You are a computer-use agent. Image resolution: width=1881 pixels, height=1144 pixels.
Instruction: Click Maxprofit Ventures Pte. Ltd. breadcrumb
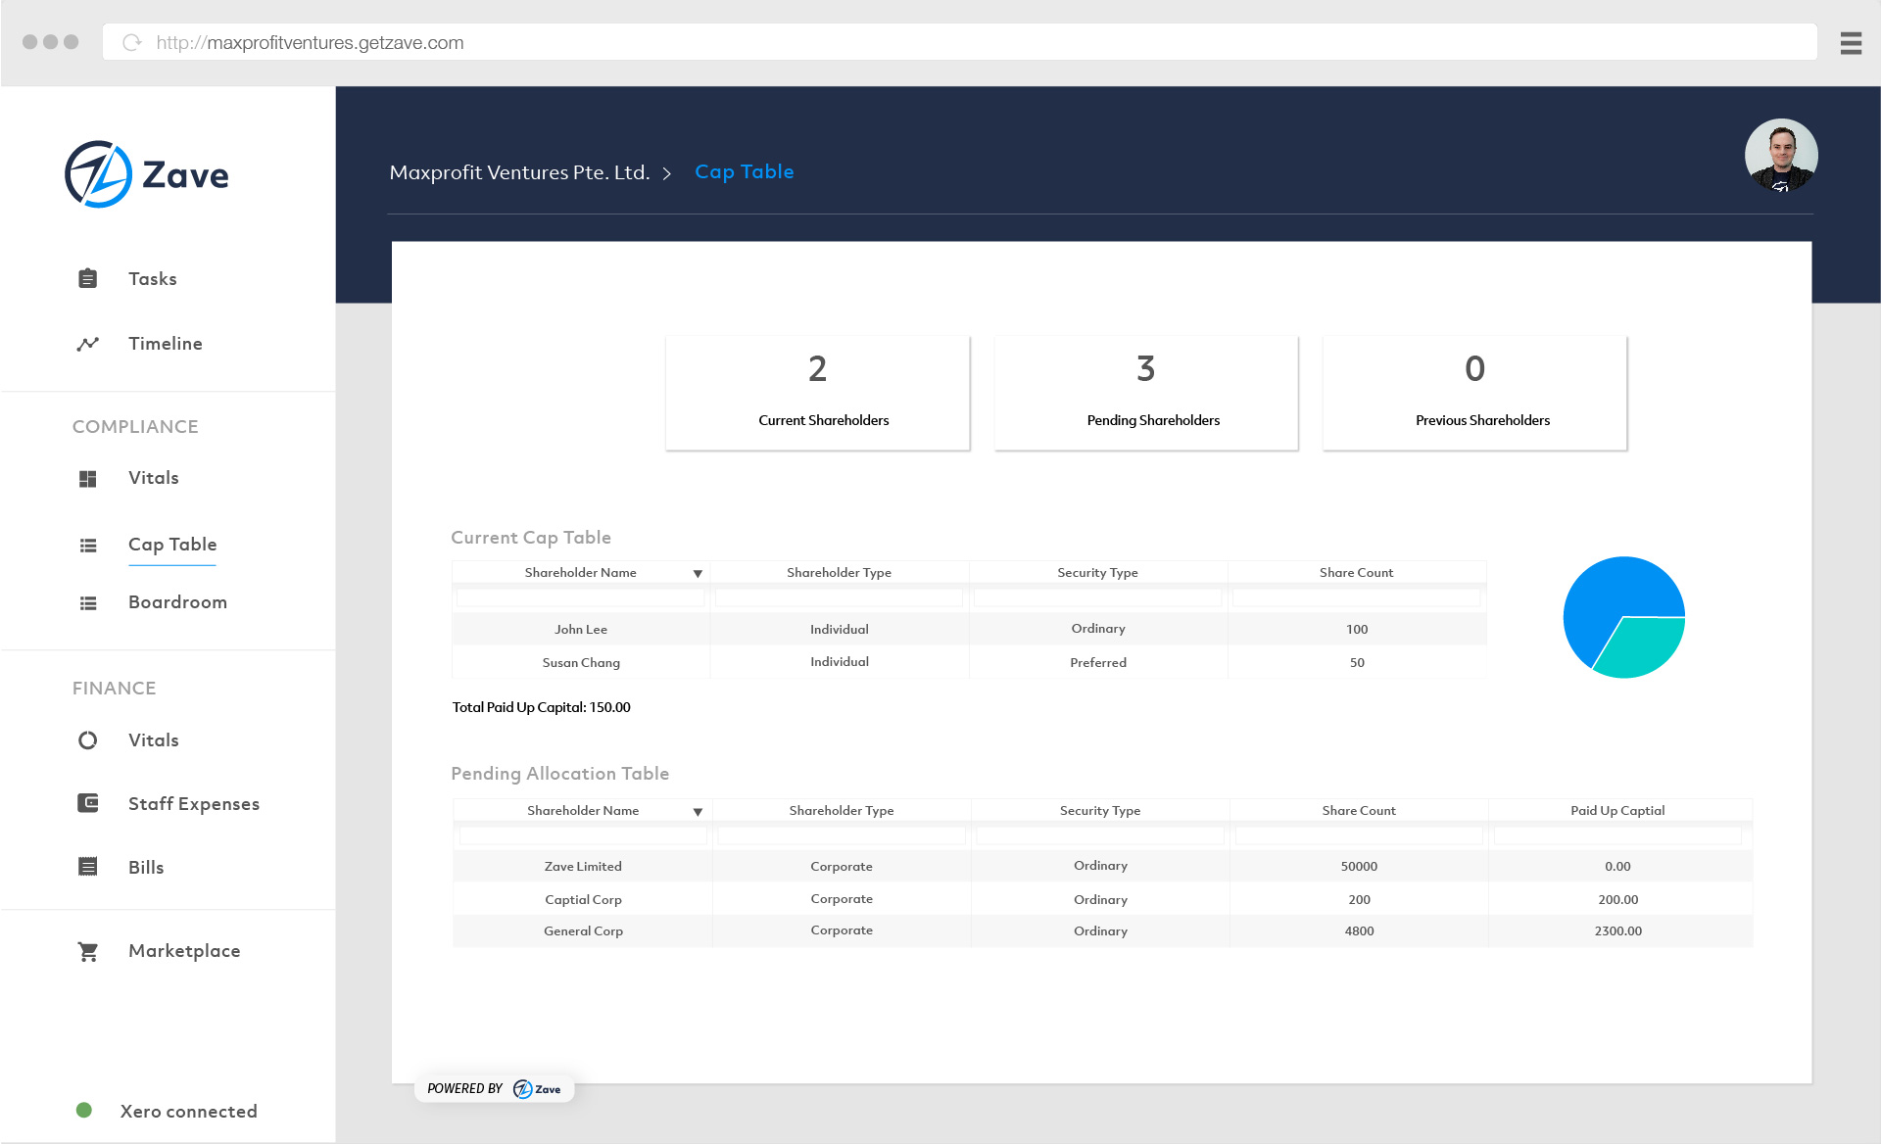[x=519, y=172]
